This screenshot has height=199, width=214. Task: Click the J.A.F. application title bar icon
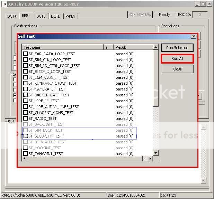tap(5, 4)
